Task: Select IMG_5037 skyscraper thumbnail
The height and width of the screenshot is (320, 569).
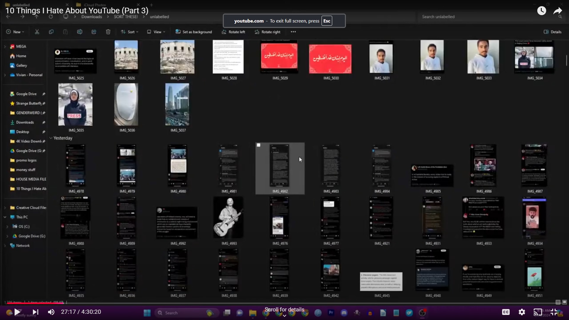Action: coord(177,104)
